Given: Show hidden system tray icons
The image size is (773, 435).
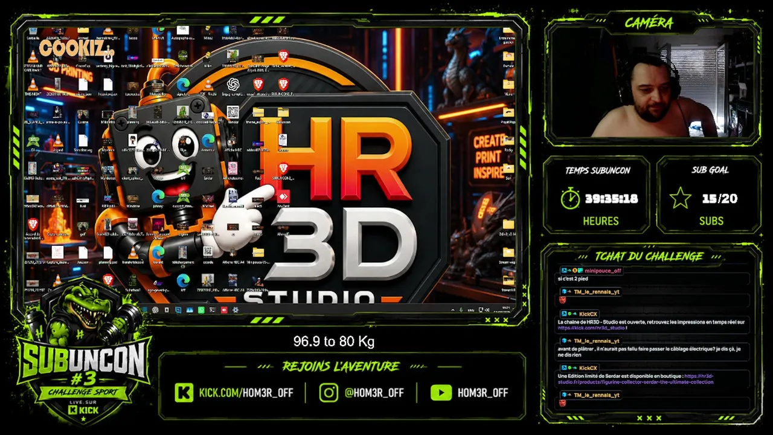Looking at the screenshot, I should (453, 310).
